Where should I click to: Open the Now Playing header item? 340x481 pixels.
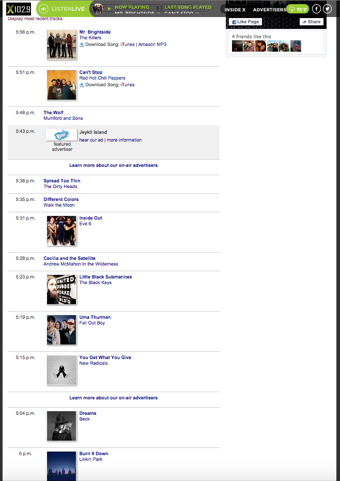pyautogui.click(x=132, y=7)
